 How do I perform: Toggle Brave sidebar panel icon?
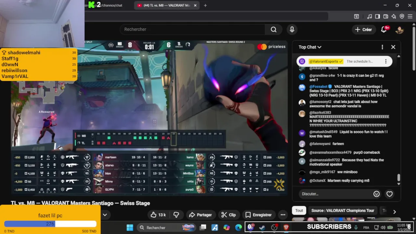coord(378,17)
